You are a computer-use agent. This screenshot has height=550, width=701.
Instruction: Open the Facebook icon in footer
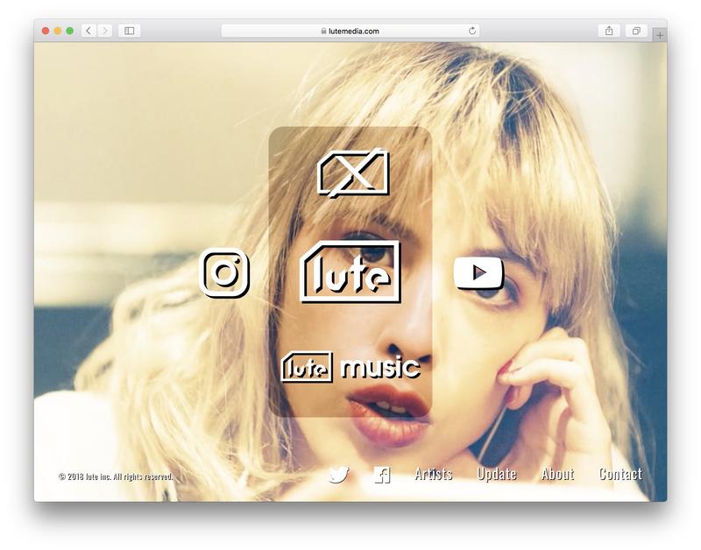click(x=382, y=475)
